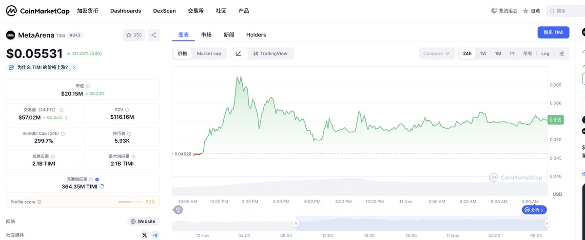Click the share icon next to MetaArena
The image size is (585, 240).
(x=154, y=35)
